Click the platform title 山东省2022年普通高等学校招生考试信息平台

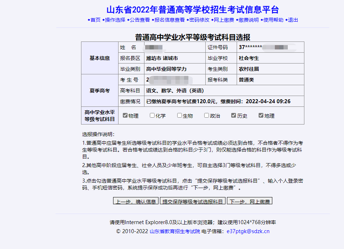[x=193, y=10]
